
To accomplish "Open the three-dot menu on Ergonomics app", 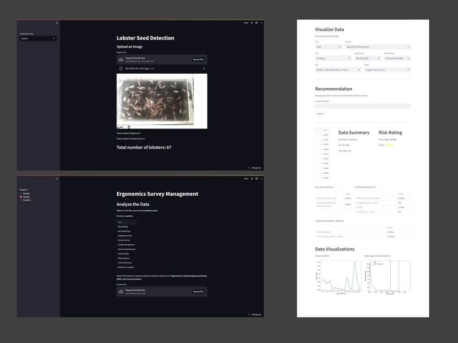I will tap(261, 179).
